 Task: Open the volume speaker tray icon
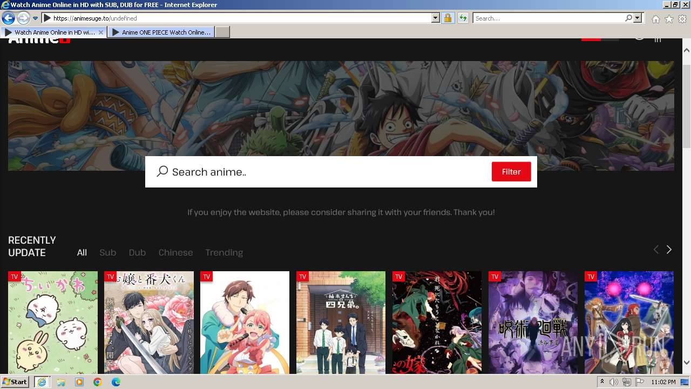click(x=614, y=382)
